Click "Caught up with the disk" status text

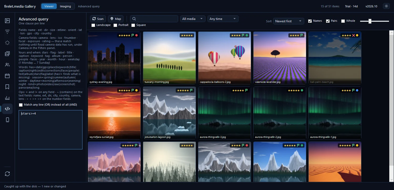[x=21, y=186]
